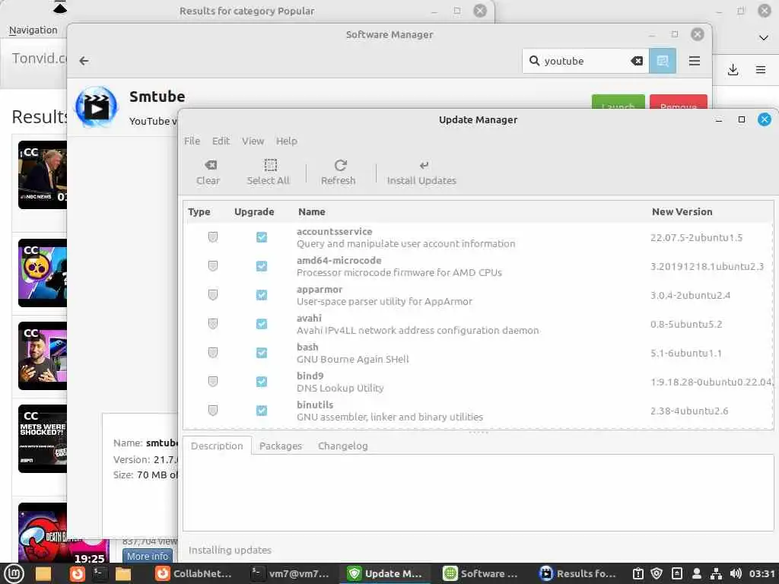Open the Edit menu in Update Manager
Screen dimensions: 779x584
point(221,141)
